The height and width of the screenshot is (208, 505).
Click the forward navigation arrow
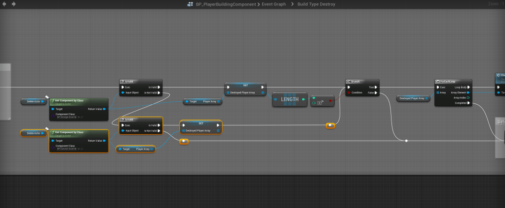click(x=13, y=4)
